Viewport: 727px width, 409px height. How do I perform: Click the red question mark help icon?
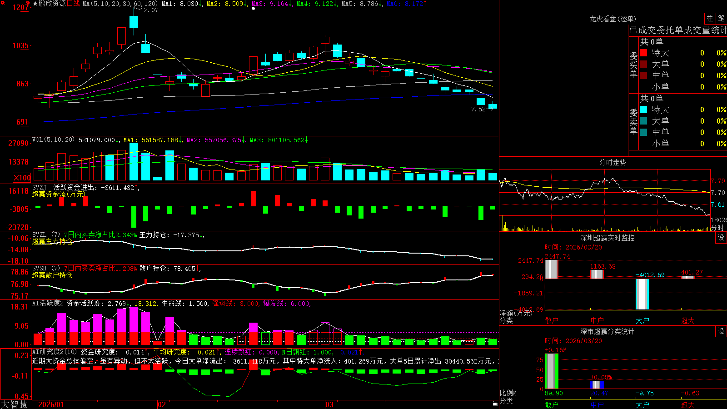tap(29, 4)
